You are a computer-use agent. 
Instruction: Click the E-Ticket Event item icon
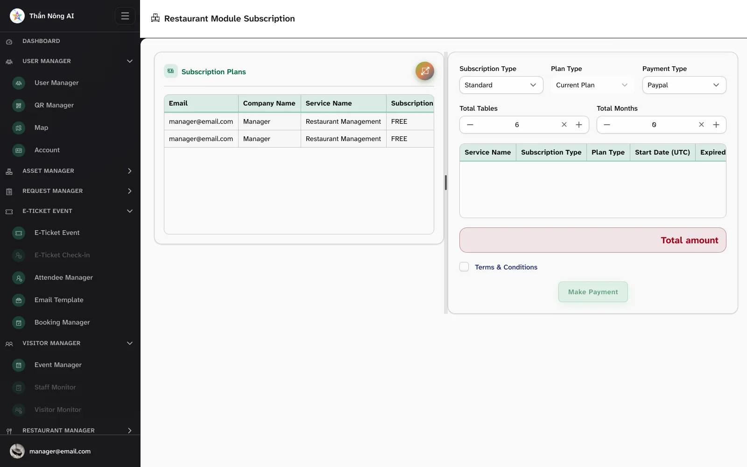pos(19,233)
